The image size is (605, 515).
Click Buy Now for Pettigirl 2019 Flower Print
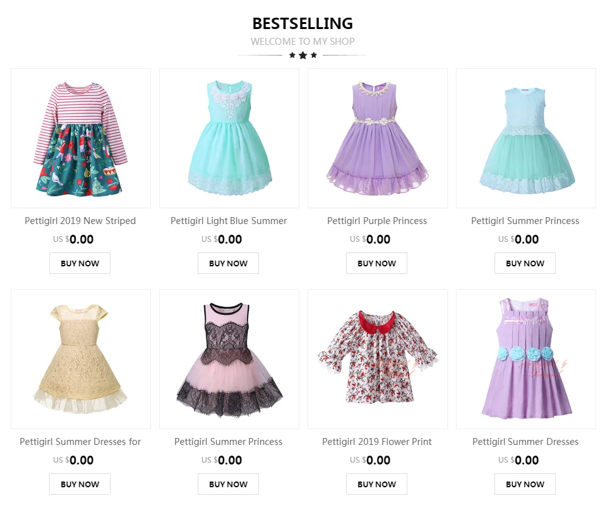pyautogui.click(x=376, y=484)
